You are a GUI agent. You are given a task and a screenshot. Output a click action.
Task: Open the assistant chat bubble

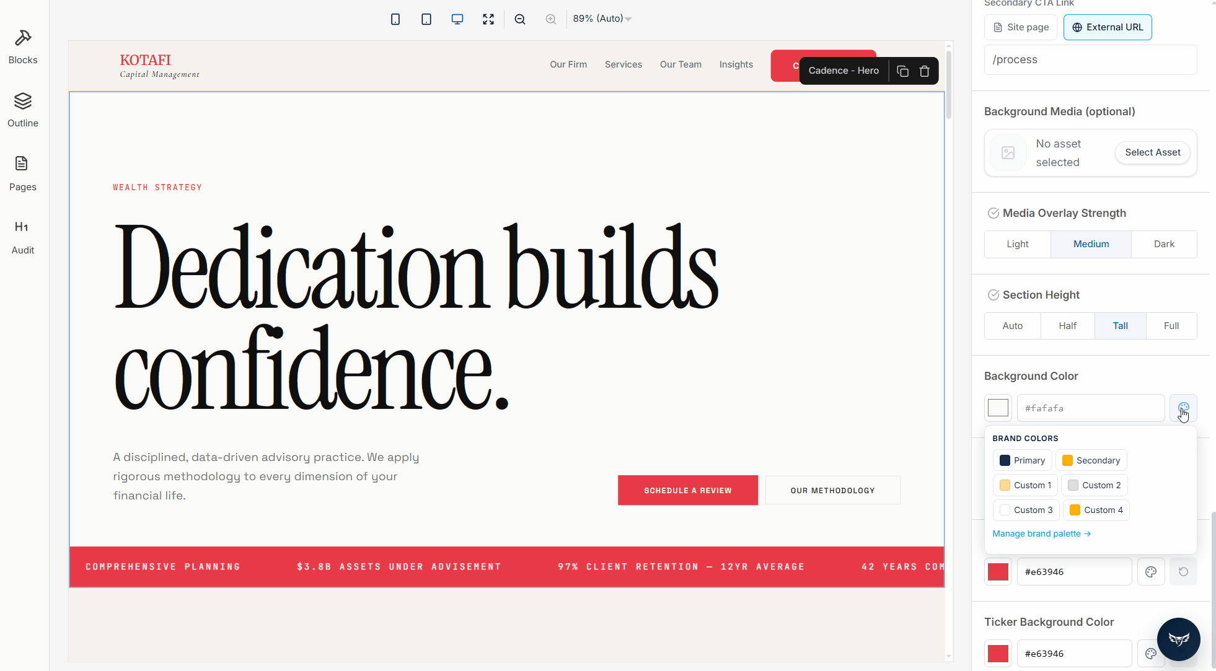(1178, 639)
